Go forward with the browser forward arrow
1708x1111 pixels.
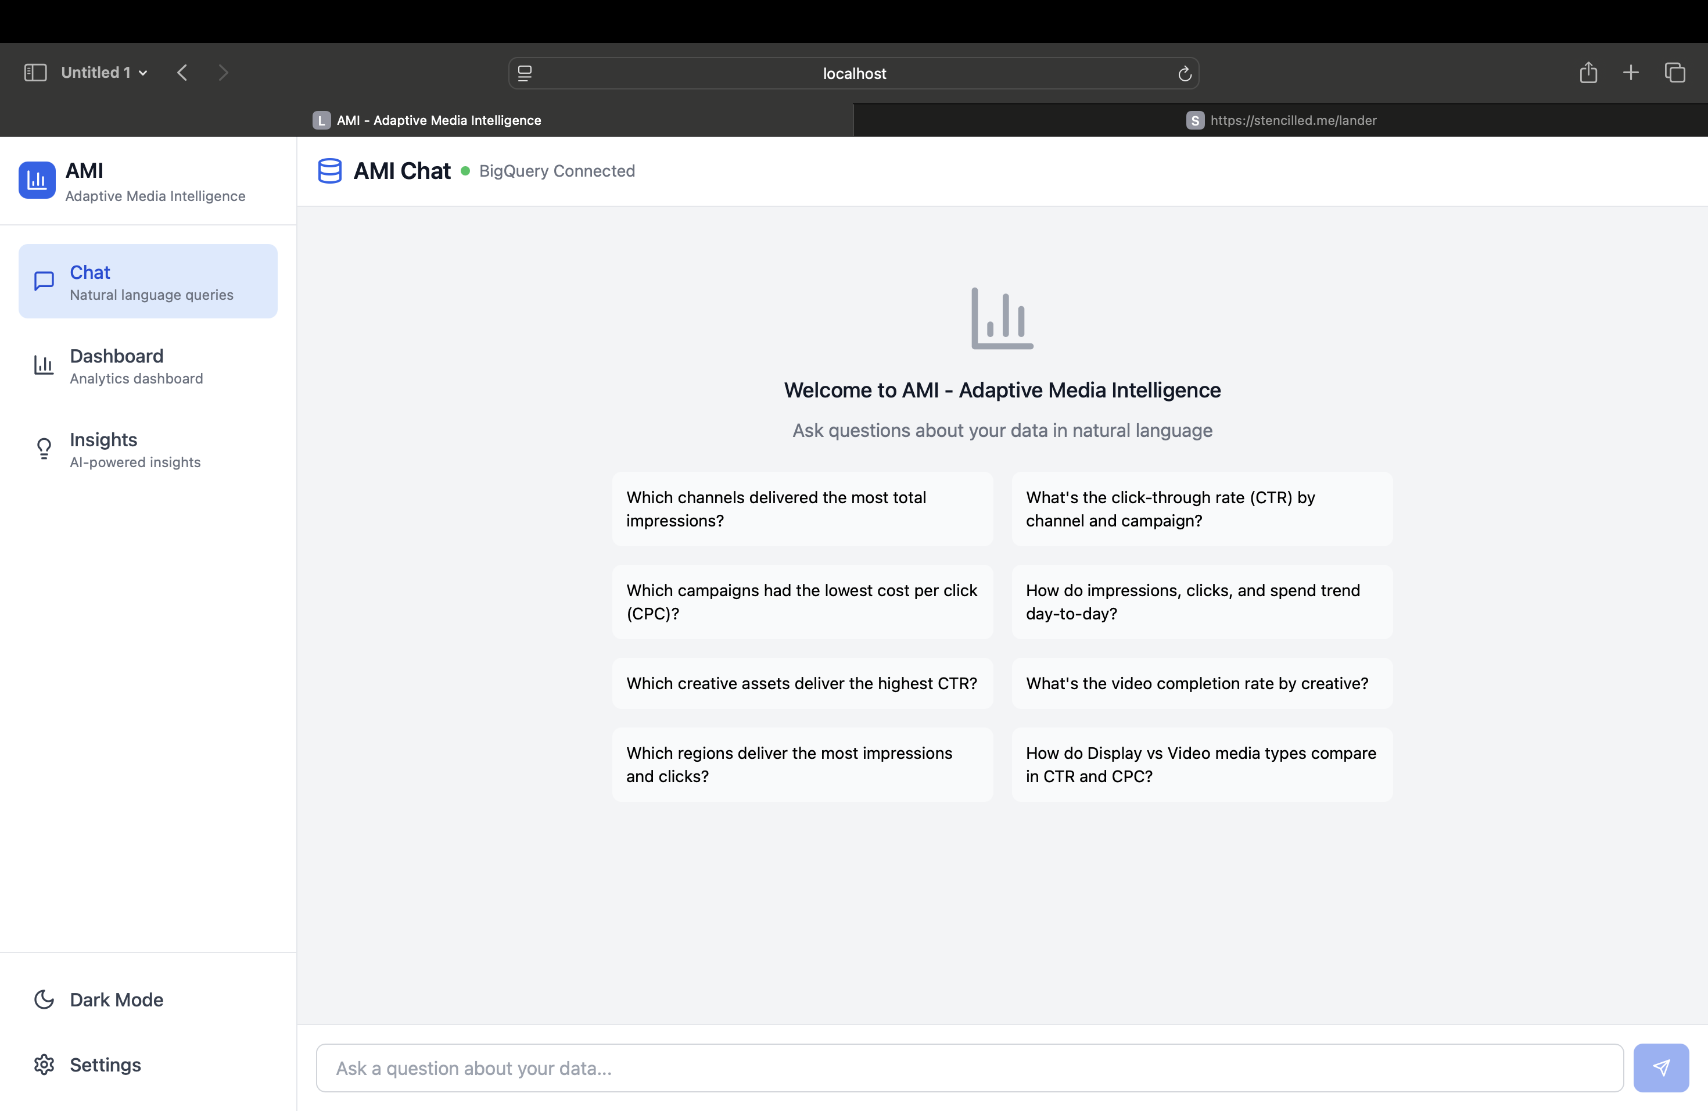click(223, 73)
